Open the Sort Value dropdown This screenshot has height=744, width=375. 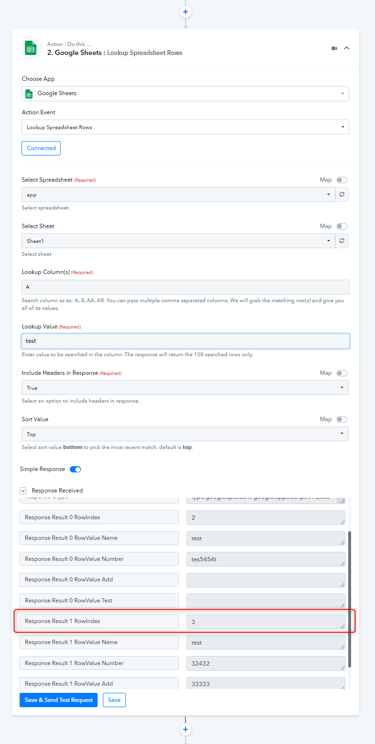point(185,434)
